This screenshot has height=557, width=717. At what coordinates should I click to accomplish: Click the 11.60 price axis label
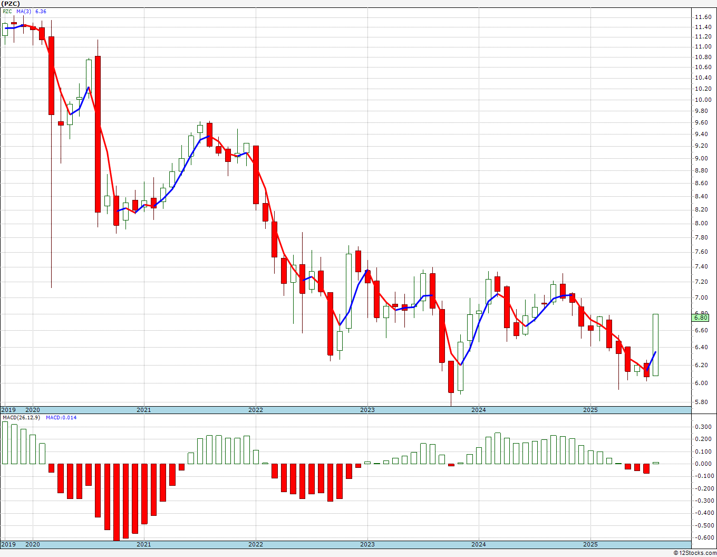pos(703,17)
